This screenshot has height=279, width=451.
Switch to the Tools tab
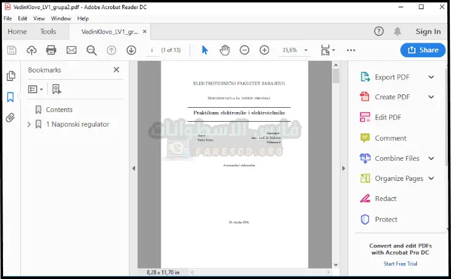(48, 32)
